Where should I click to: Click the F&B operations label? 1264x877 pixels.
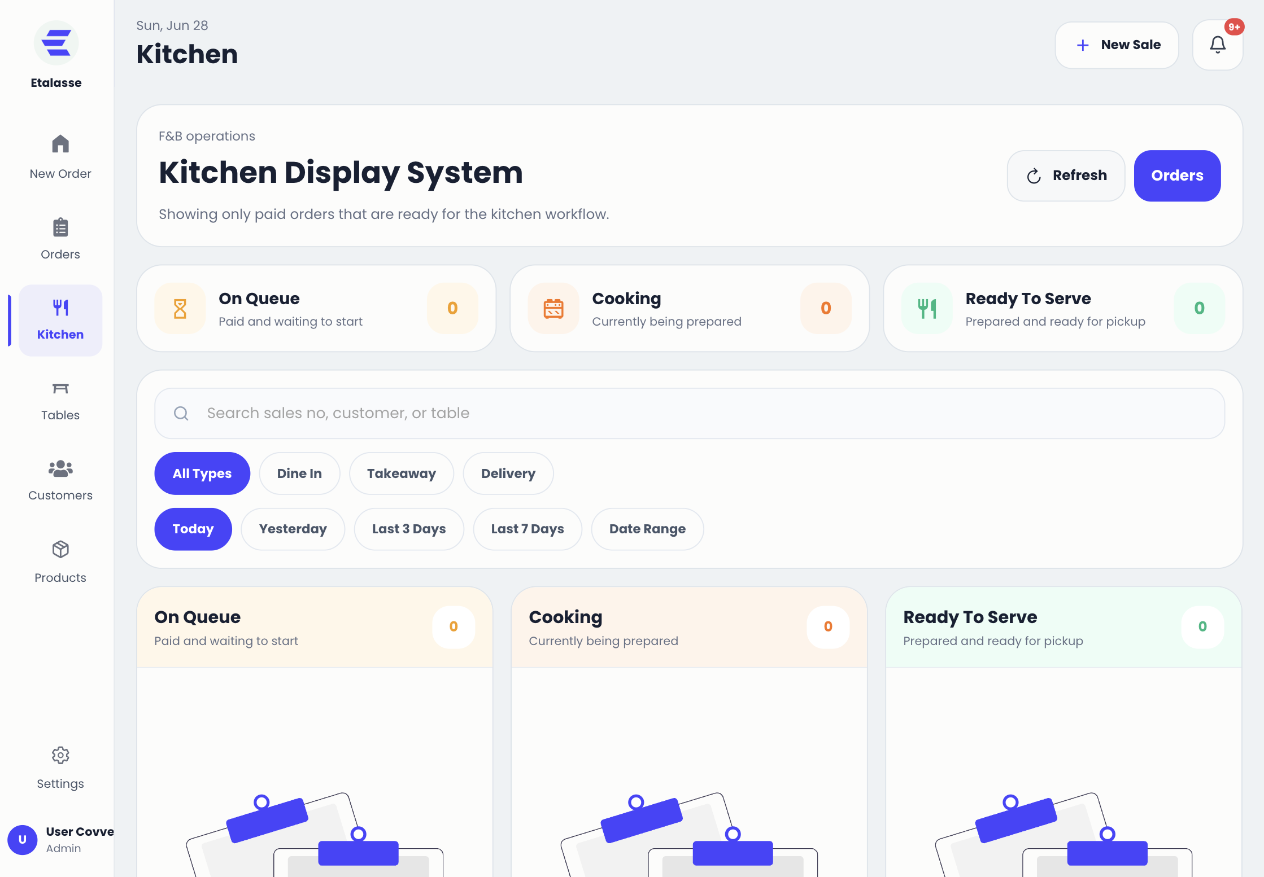click(x=207, y=136)
